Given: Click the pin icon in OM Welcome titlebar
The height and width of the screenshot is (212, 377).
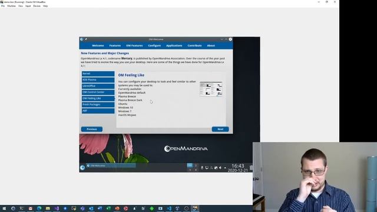Looking at the screenshot, I should pos(86,39).
